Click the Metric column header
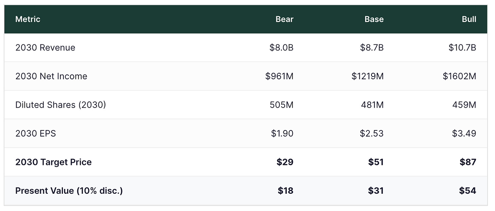This screenshot has height=211, width=495. [28, 19]
